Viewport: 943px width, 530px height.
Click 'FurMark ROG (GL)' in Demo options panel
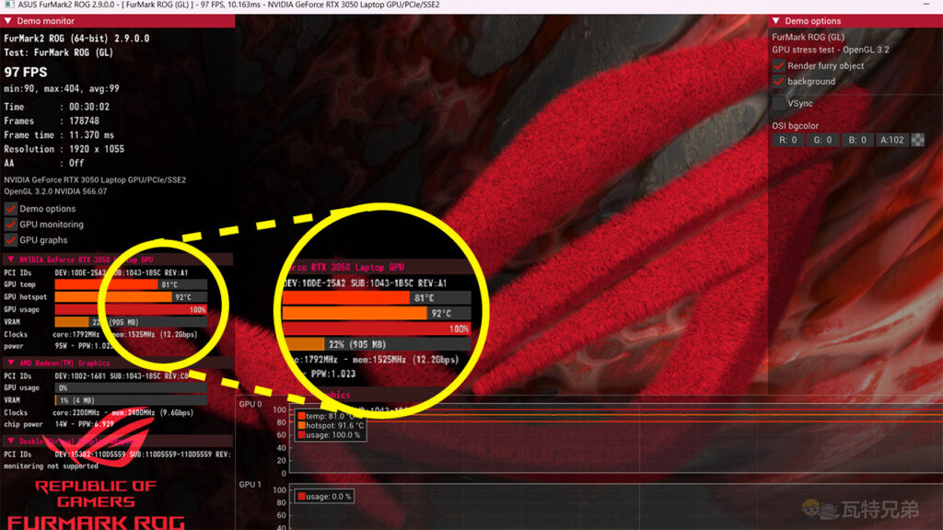point(809,37)
